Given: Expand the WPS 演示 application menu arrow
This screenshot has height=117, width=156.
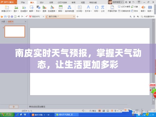Looking at the screenshot, I should [16, 2].
